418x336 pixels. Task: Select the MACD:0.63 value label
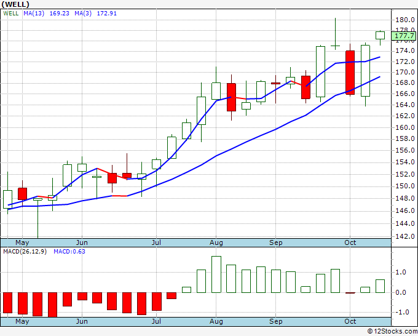pos(69,252)
